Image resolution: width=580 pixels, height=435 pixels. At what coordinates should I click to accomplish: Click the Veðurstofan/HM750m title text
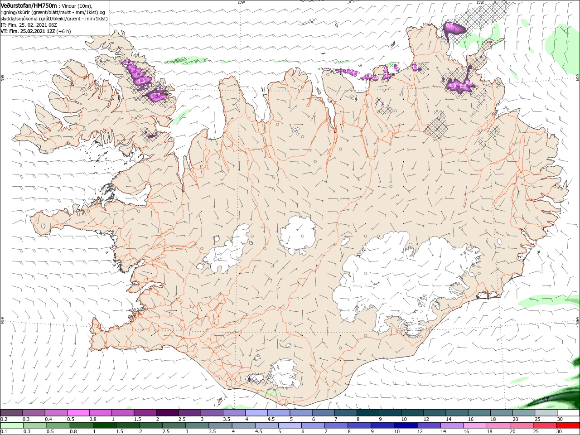pyautogui.click(x=29, y=5)
